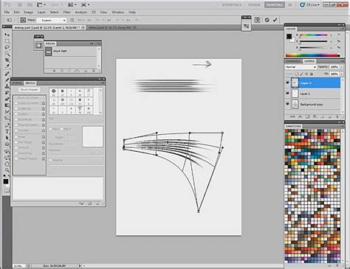Click the lock all icon in Layers panel
This screenshot has width=350, height=269.
(x=312, y=74)
